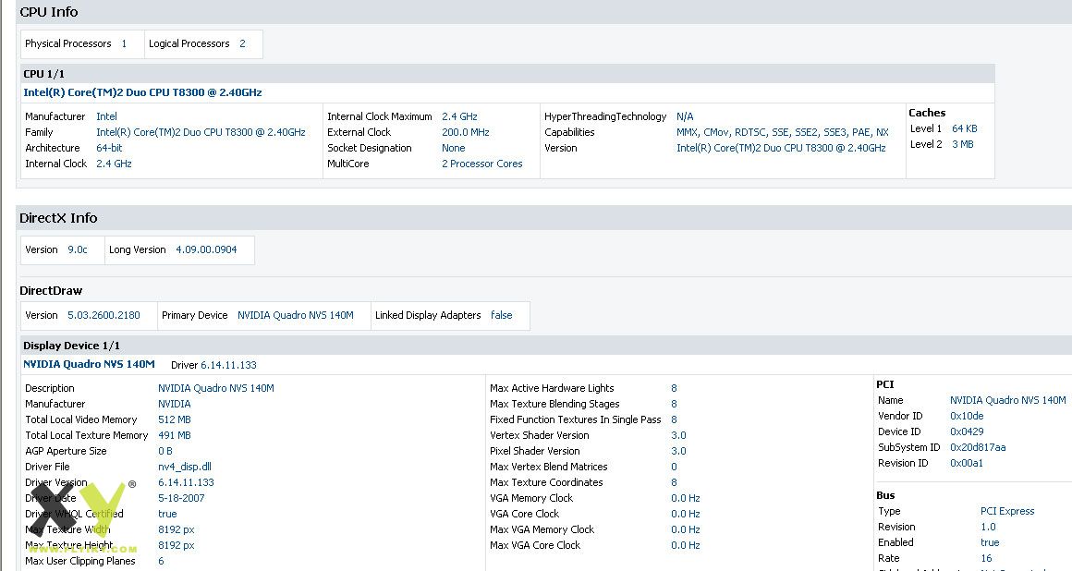Select the Bus Type PCI Express value
Viewport: 1072px width, 571px height.
tap(1007, 511)
